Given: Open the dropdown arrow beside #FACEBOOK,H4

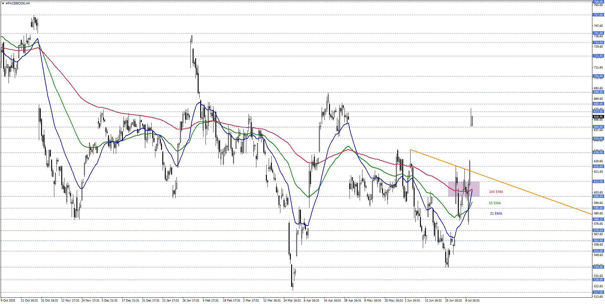Looking at the screenshot, I should point(3,3).
